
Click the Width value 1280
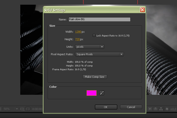pos(78,32)
